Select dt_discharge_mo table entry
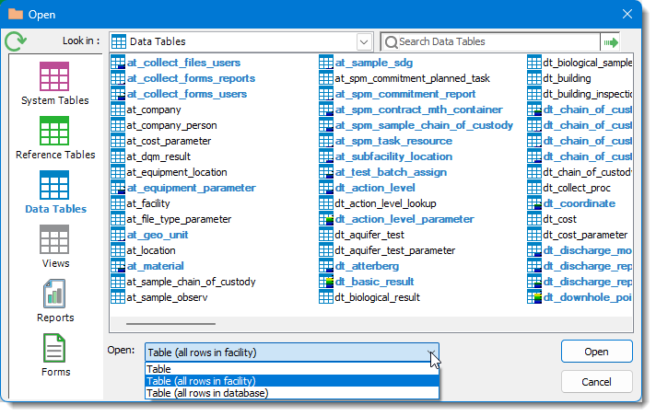 588,250
